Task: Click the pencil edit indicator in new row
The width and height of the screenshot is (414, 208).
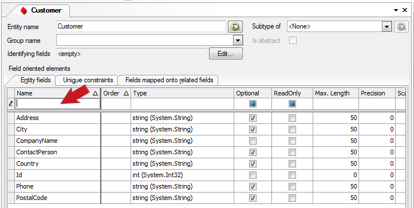Action: [11, 104]
